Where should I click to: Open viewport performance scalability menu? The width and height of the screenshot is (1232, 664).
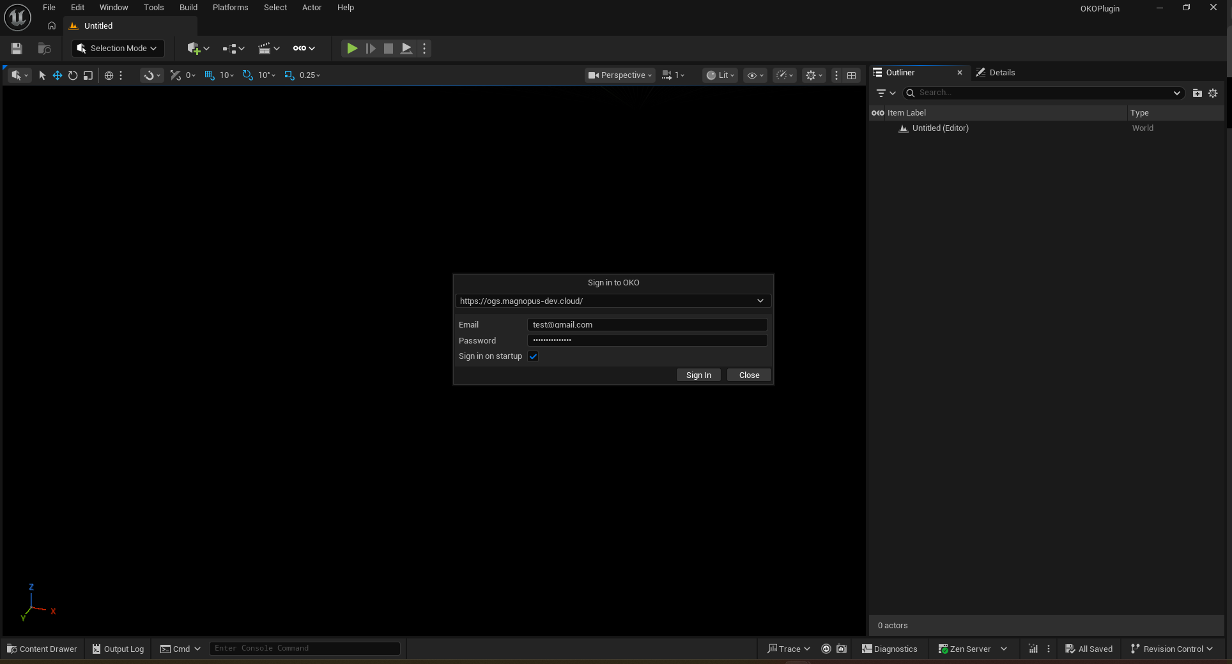tap(785, 75)
